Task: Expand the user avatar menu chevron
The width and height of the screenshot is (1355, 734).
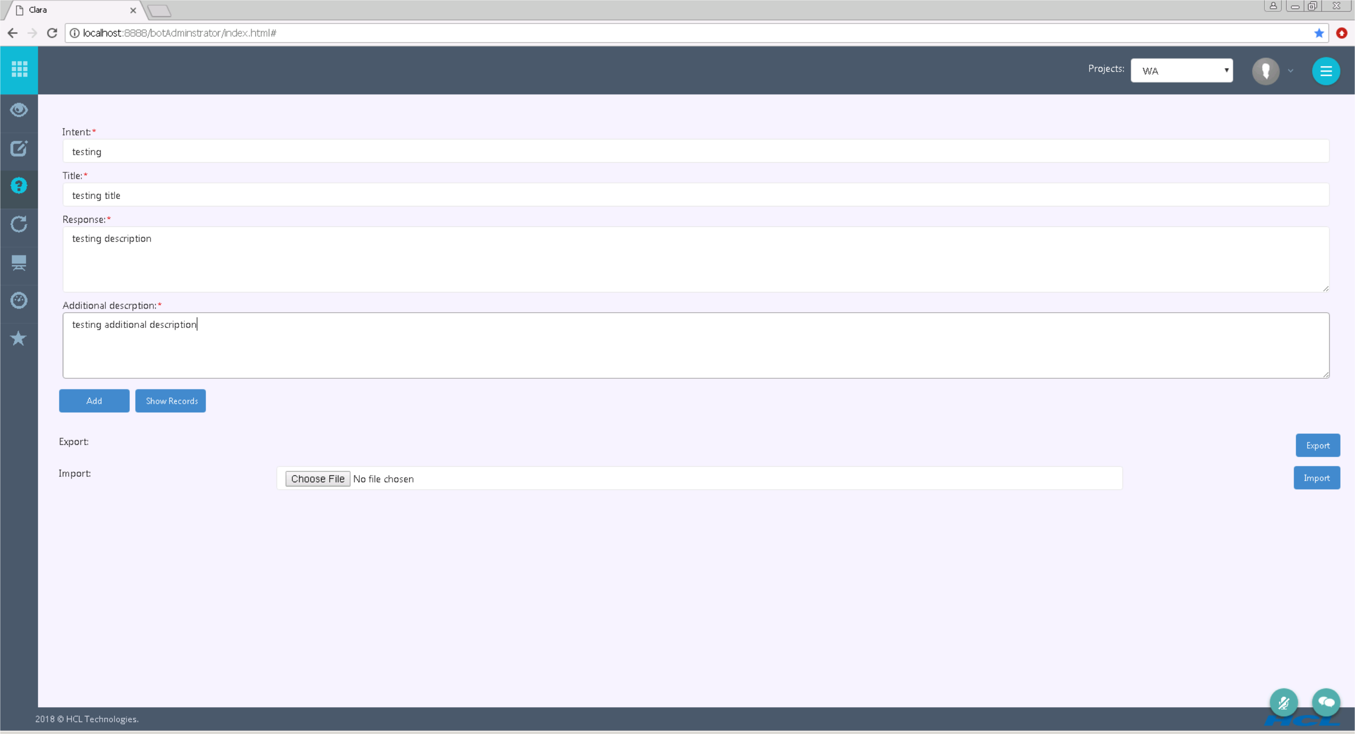Action: [x=1290, y=71]
